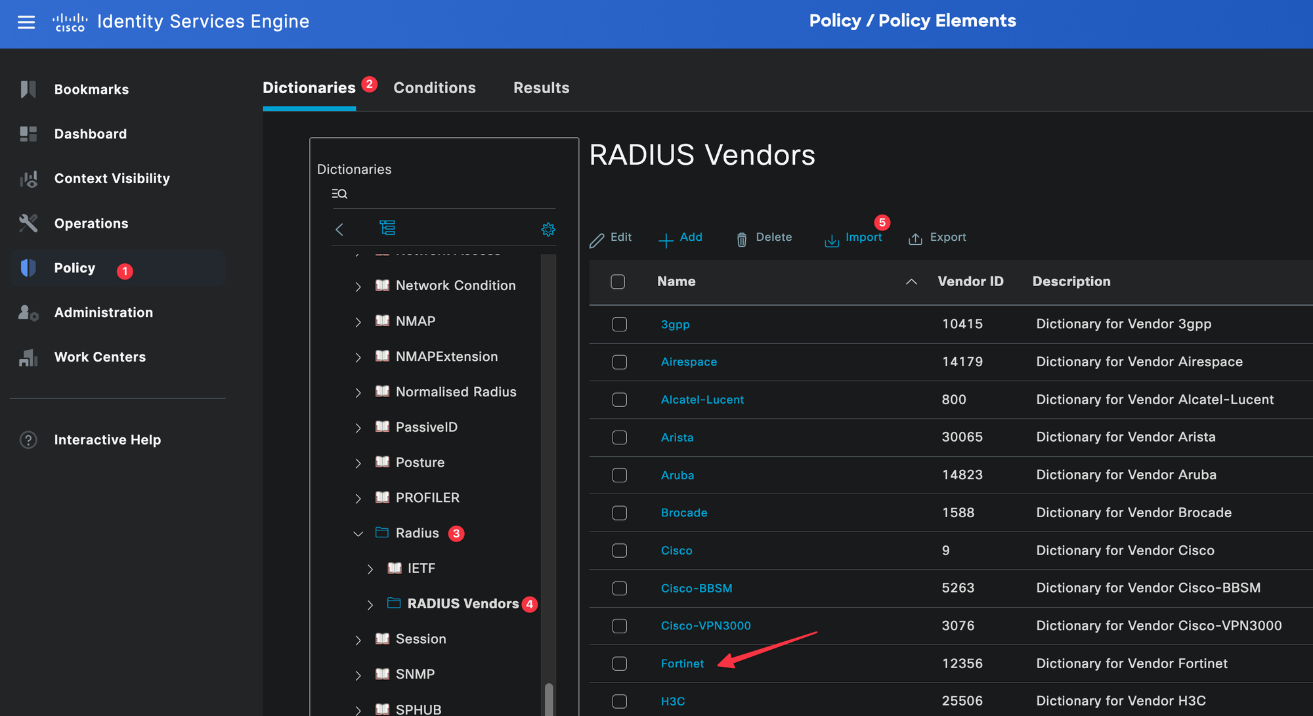Click the Bookmarks sidebar icon
This screenshot has height=716, width=1313.
pyautogui.click(x=28, y=89)
